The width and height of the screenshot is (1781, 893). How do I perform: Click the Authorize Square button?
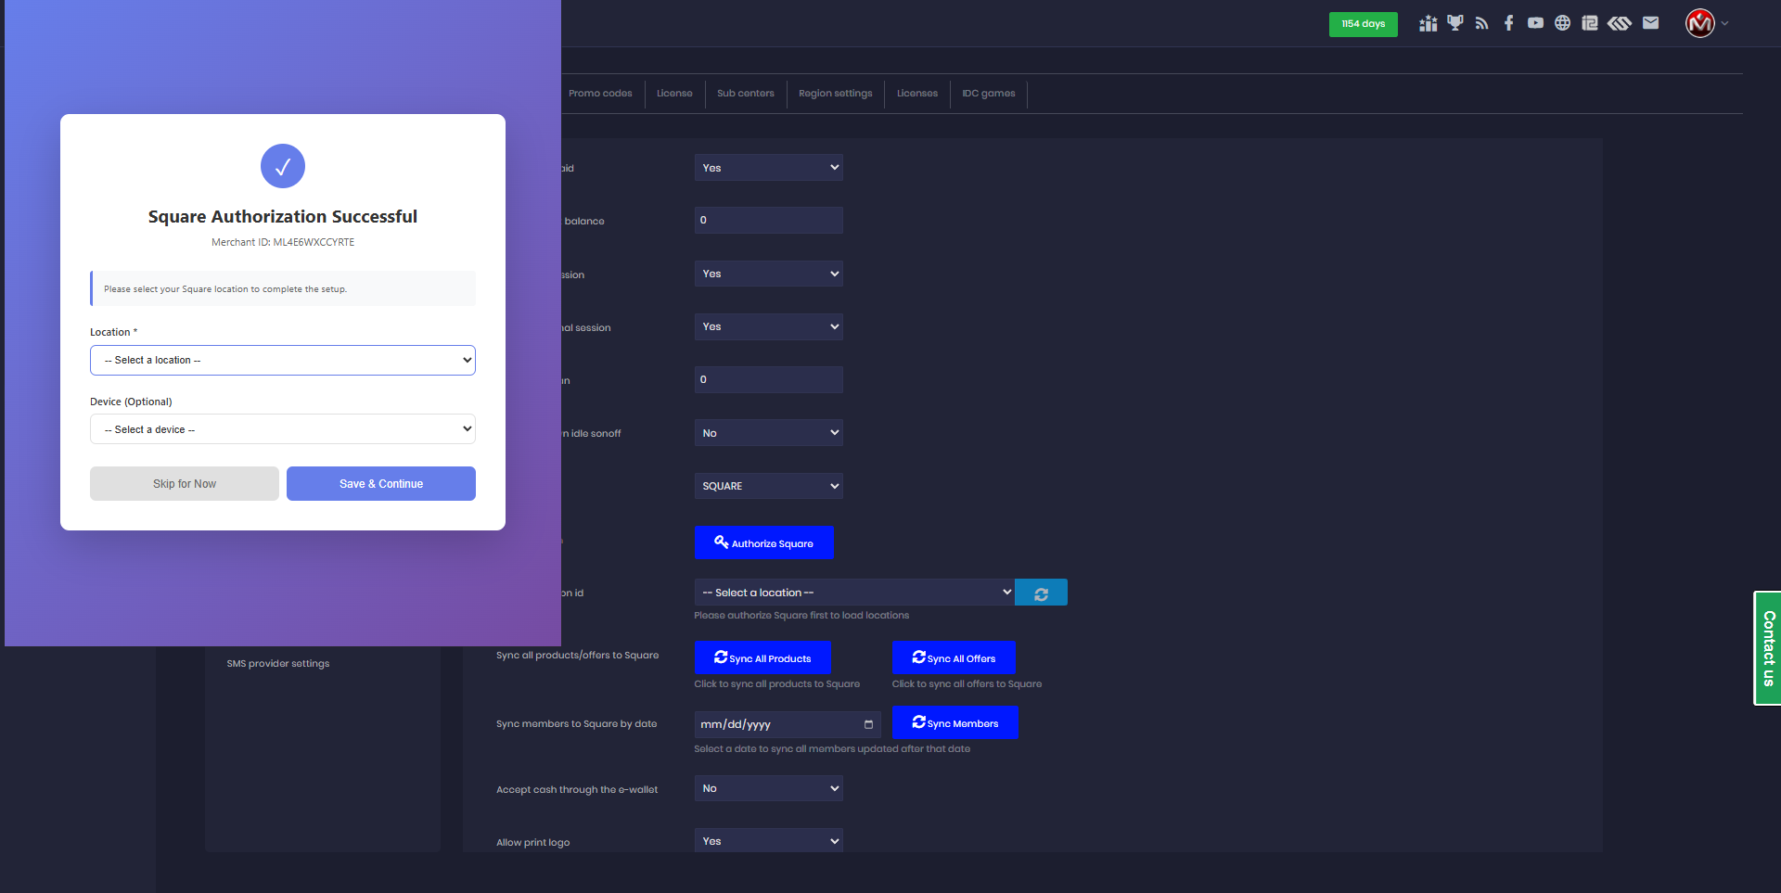(x=764, y=543)
